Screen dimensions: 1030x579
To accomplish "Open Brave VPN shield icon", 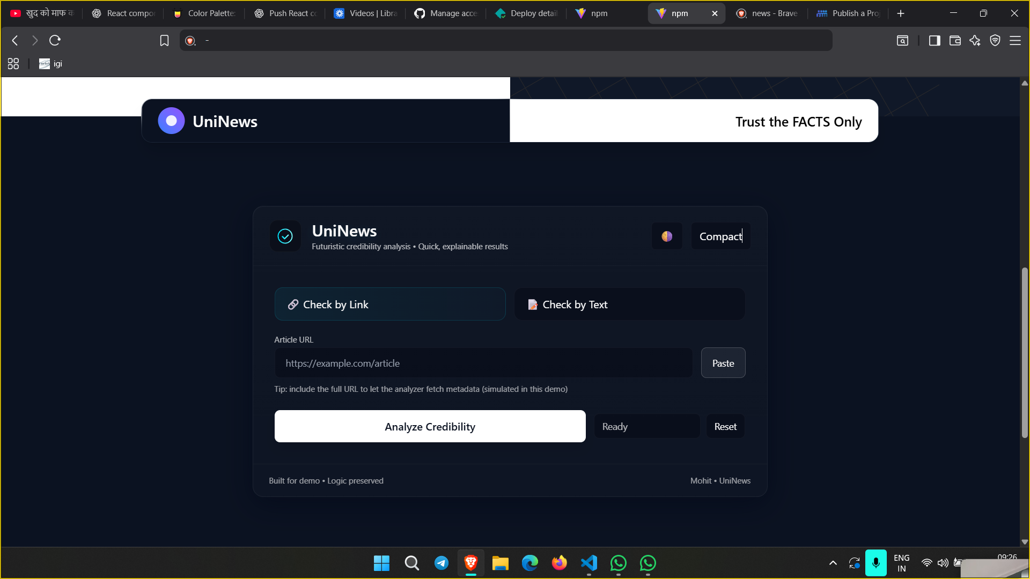I will [995, 41].
